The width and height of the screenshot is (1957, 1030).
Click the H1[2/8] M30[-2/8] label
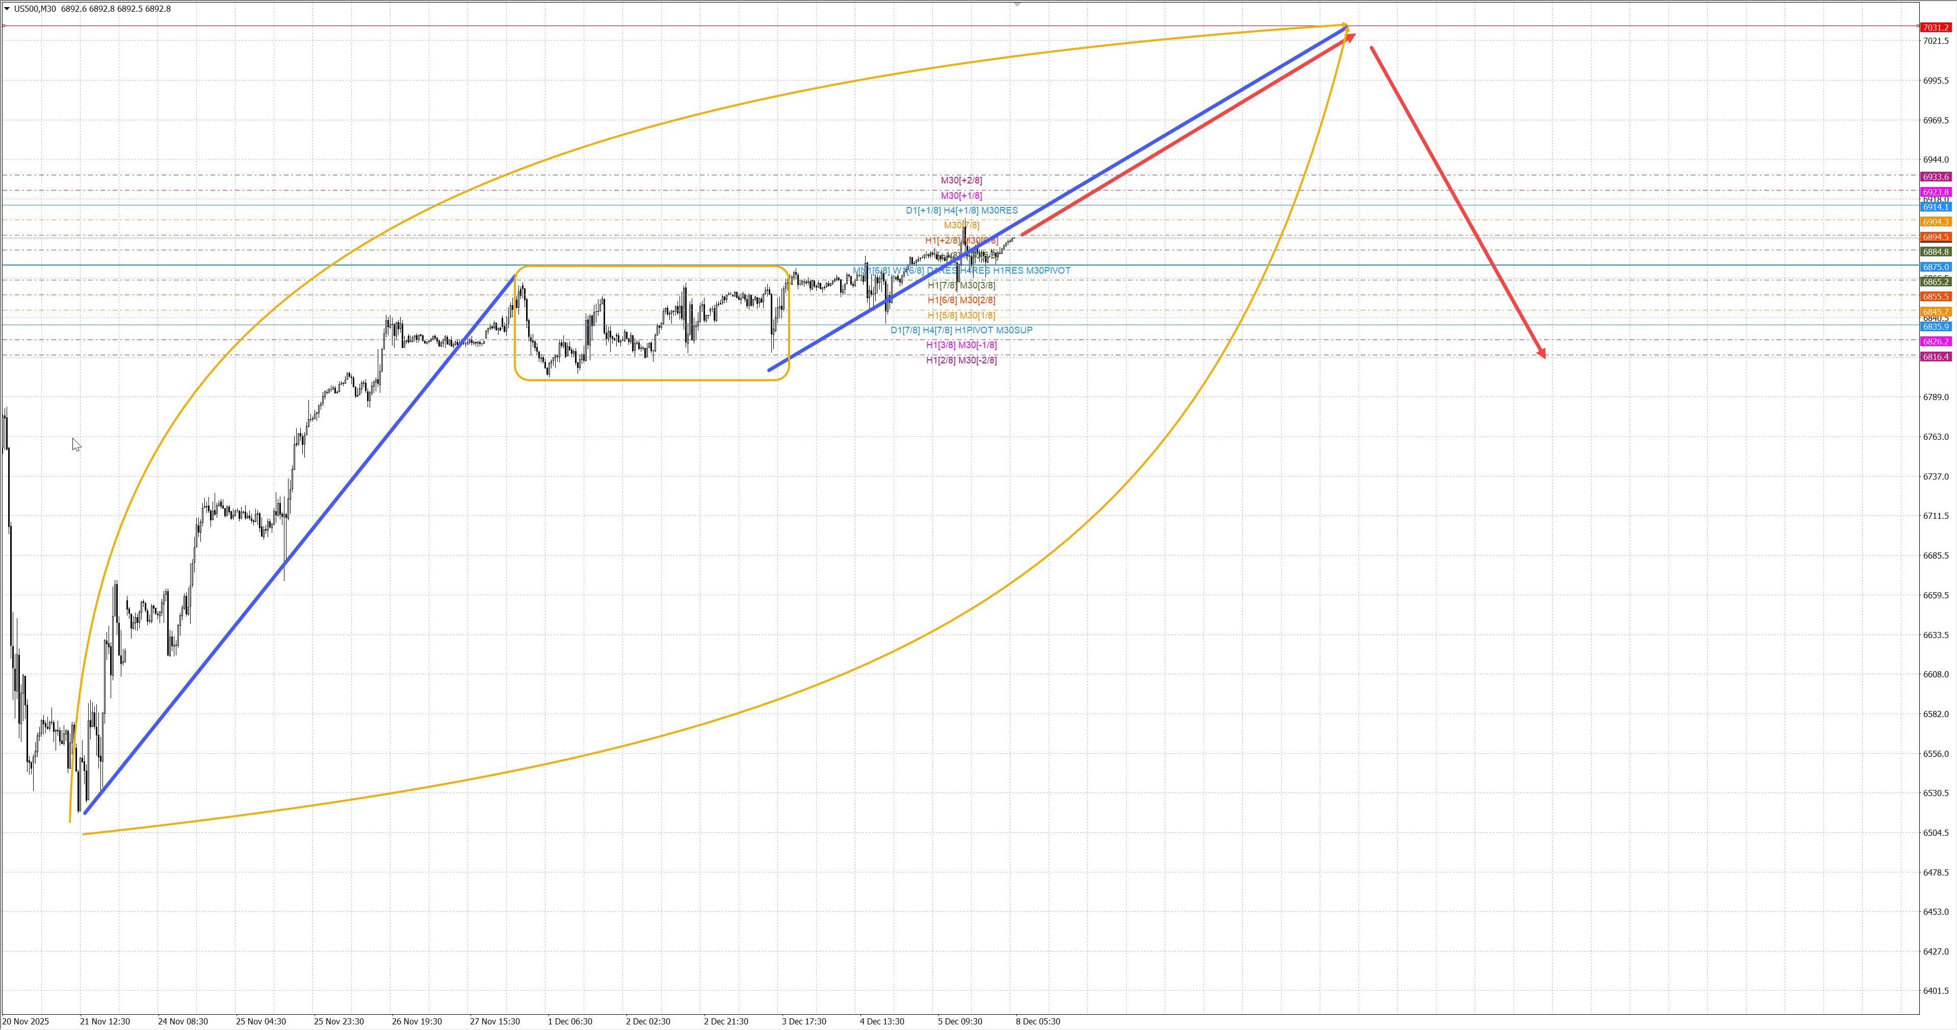point(961,360)
